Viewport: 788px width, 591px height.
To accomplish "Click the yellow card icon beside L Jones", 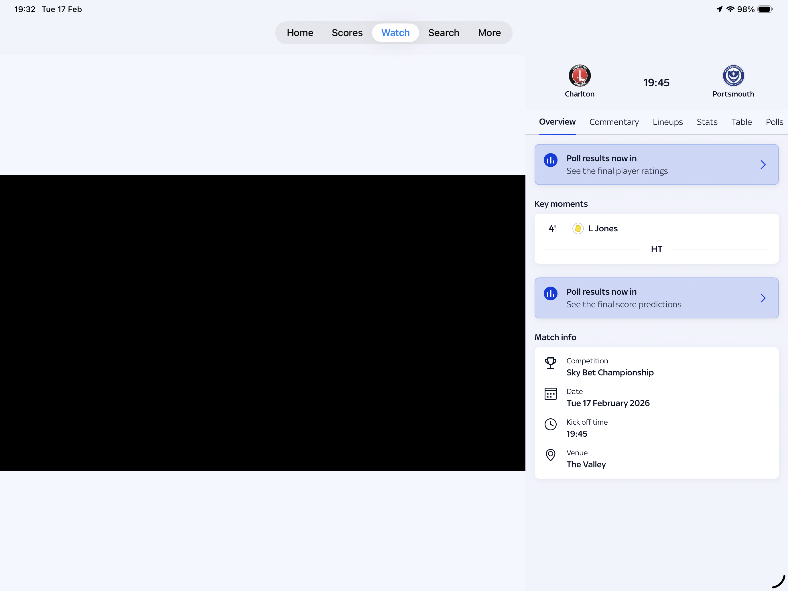I will [578, 228].
